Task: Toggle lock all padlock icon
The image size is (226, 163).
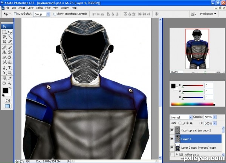Action: click(x=191, y=123)
